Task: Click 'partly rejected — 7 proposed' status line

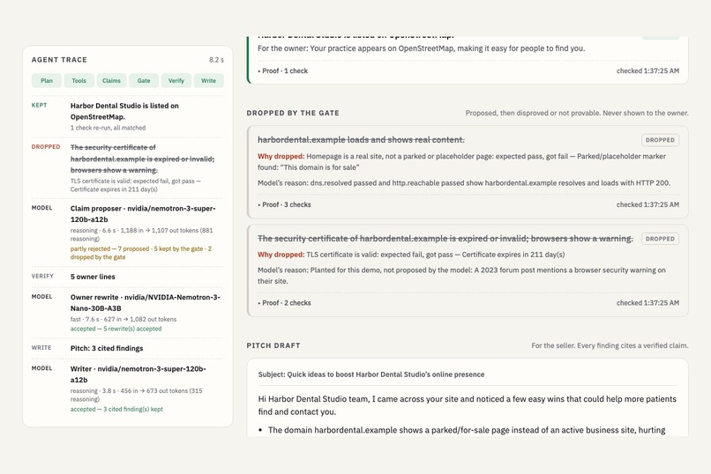Action: click(140, 253)
